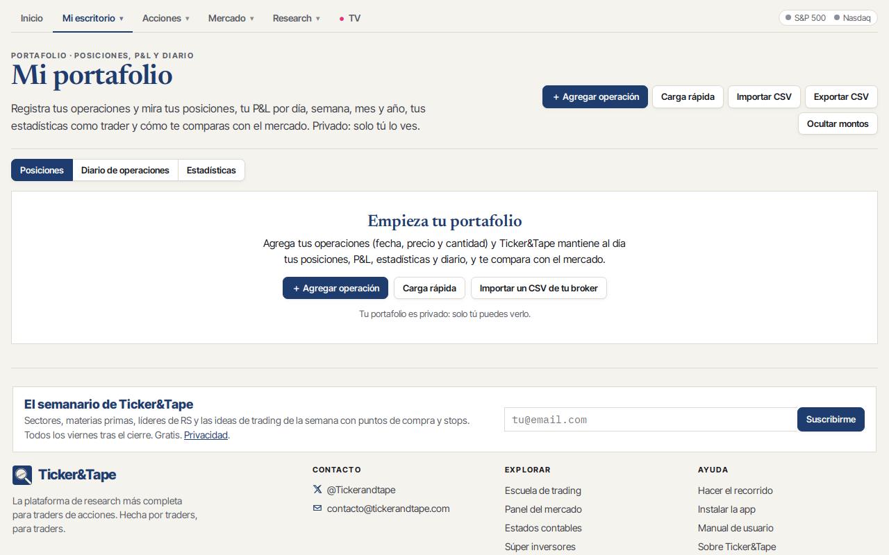Click the Suscribirme button
This screenshot has height=555, width=889.
(x=831, y=420)
